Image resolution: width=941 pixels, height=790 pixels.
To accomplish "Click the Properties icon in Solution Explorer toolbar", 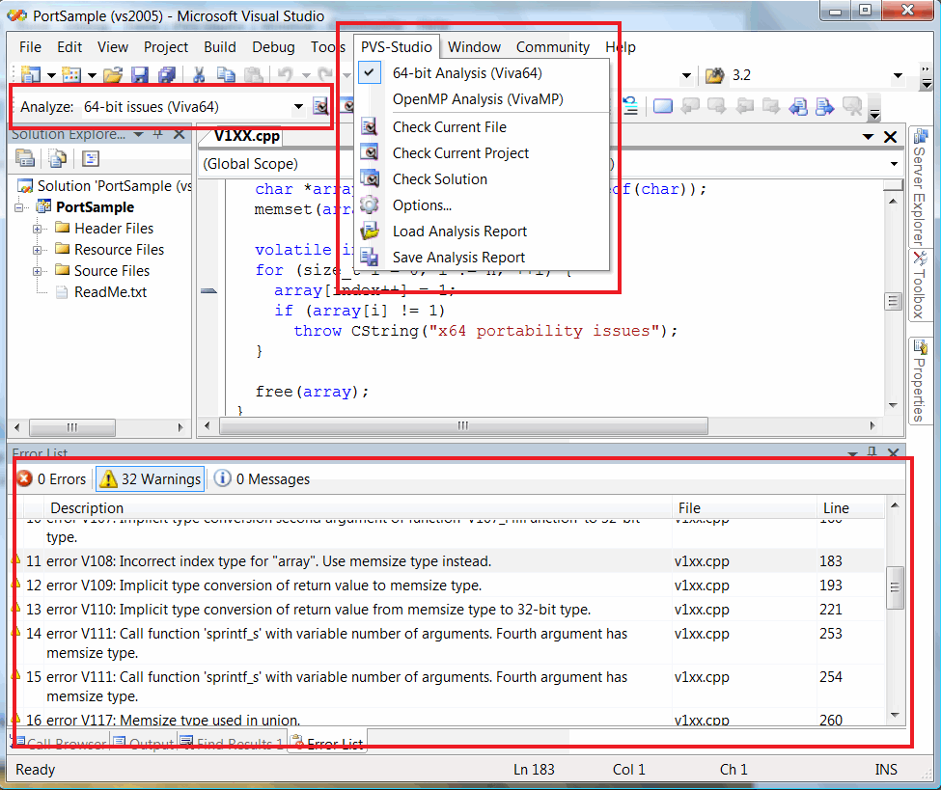I will coord(25,158).
